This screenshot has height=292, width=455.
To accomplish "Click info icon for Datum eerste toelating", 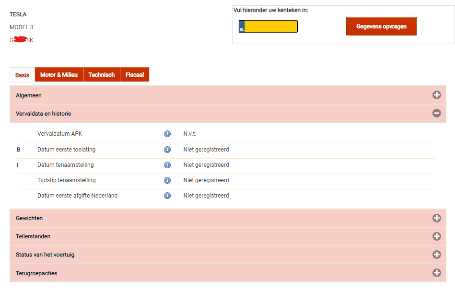I will tap(167, 150).
